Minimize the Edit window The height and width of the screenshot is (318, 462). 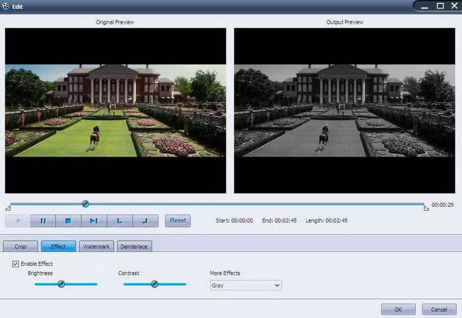pyautogui.click(x=424, y=7)
